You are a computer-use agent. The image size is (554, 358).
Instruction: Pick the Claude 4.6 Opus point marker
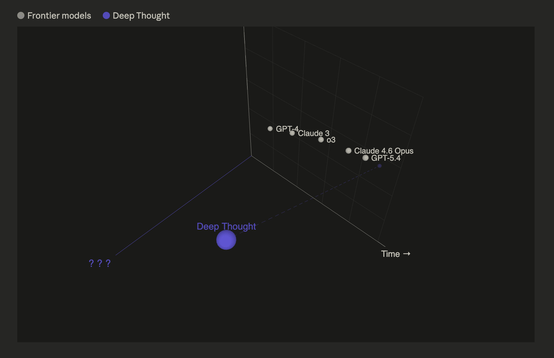click(x=348, y=151)
